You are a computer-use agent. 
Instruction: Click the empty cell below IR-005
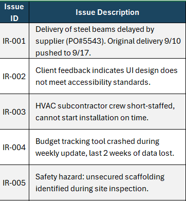(14, 200)
